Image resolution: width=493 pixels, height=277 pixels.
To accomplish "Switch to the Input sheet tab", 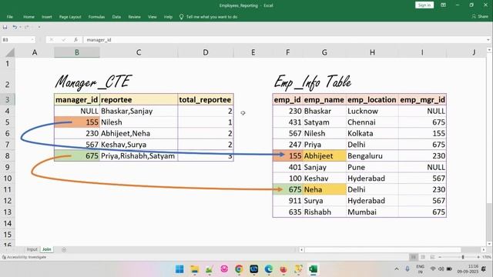I will click(32, 249).
